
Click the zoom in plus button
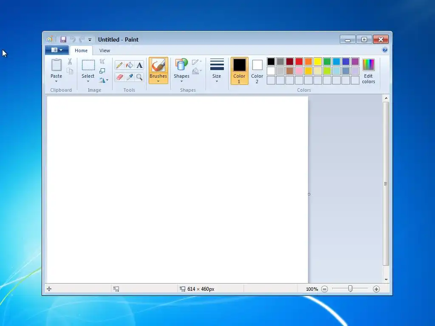(376, 289)
